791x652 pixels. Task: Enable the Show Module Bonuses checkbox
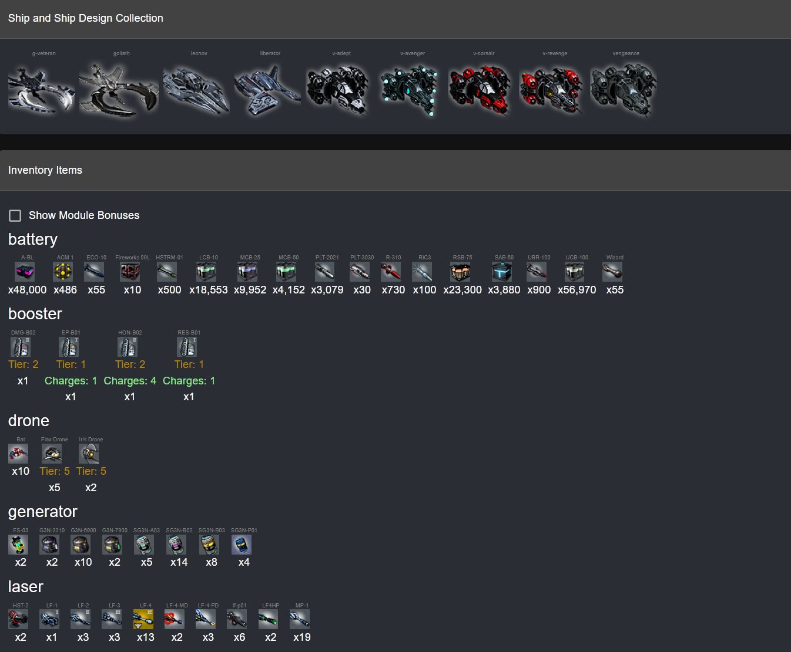click(x=15, y=215)
